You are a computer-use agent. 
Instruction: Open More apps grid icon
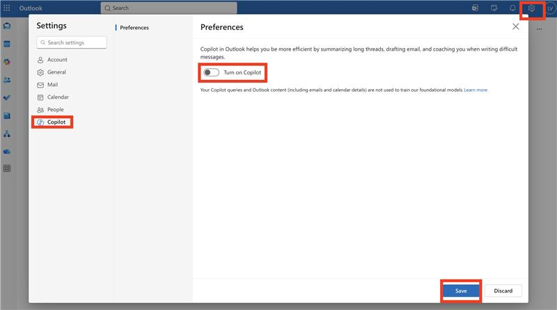click(7, 168)
